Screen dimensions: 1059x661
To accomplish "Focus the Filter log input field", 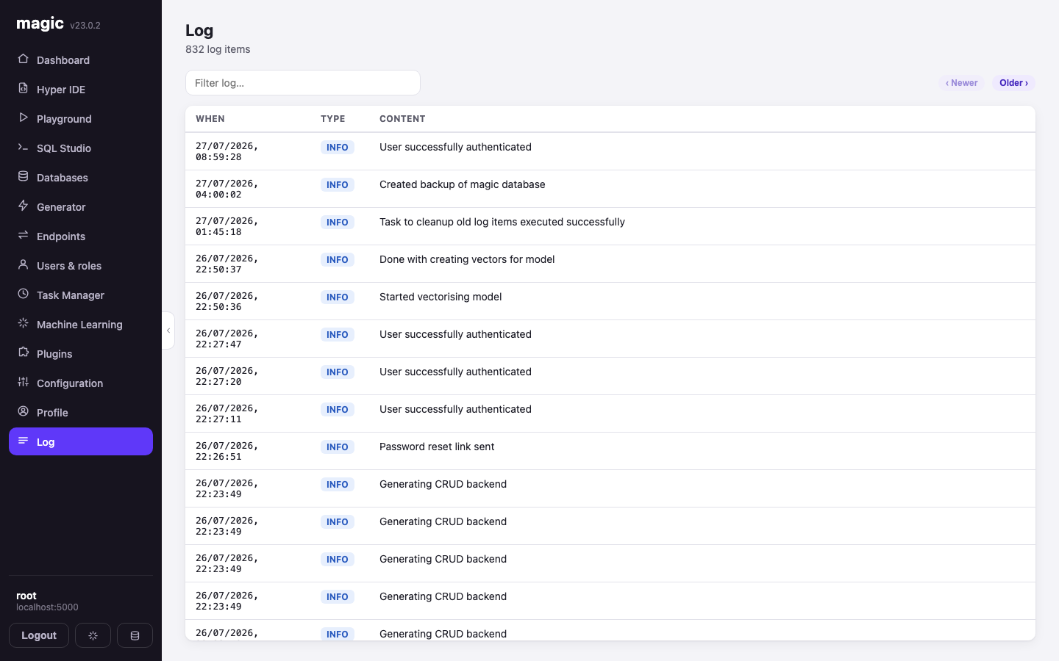I will (x=303, y=83).
